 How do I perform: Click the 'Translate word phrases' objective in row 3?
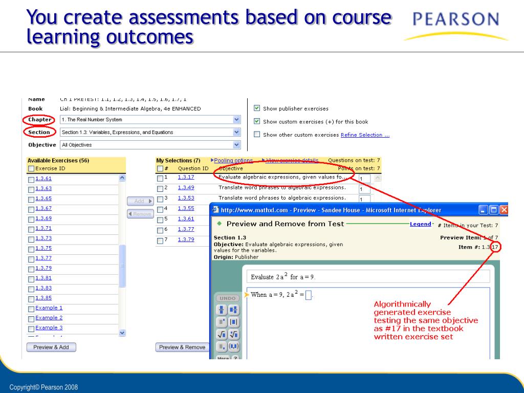(282, 198)
